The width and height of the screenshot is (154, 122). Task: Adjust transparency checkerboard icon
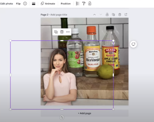click(x=78, y=4)
